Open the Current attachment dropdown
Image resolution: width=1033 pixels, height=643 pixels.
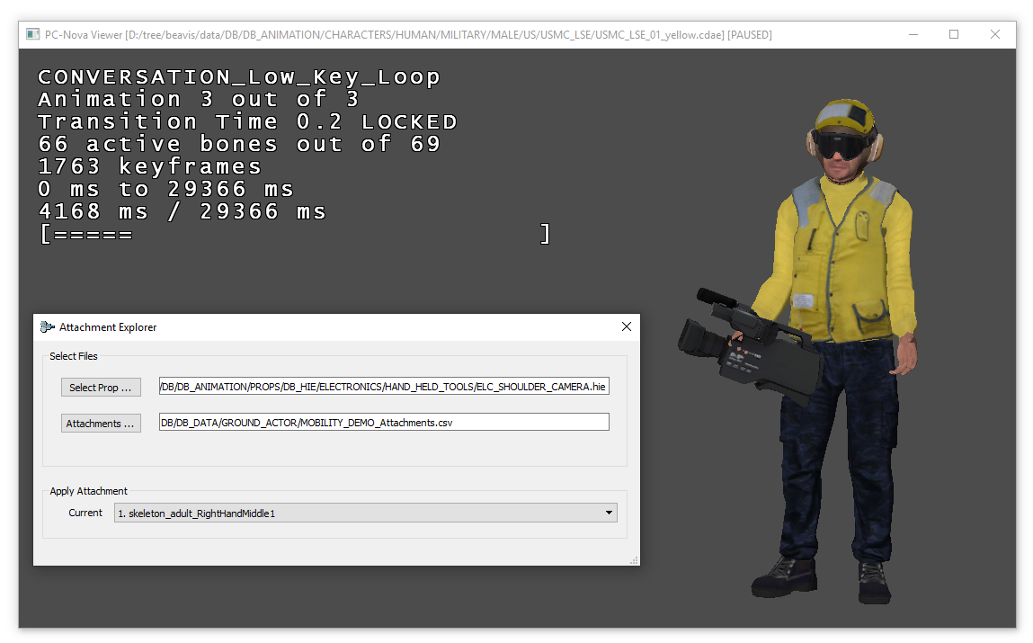pos(366,513)
